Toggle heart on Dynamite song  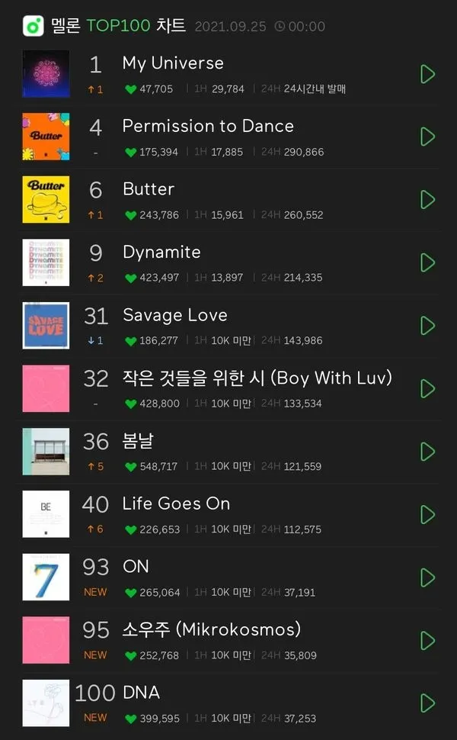point(130,278)
